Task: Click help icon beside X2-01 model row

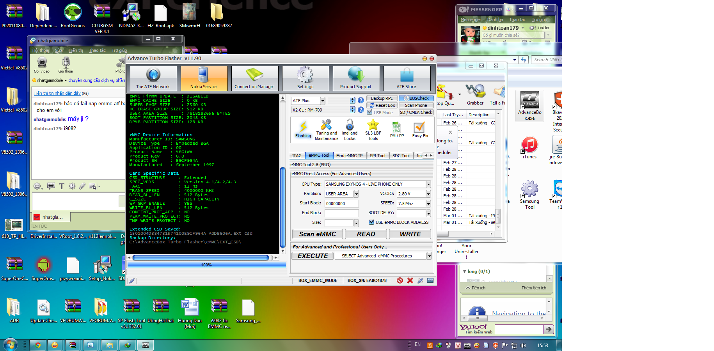Action: coord(361,110)
